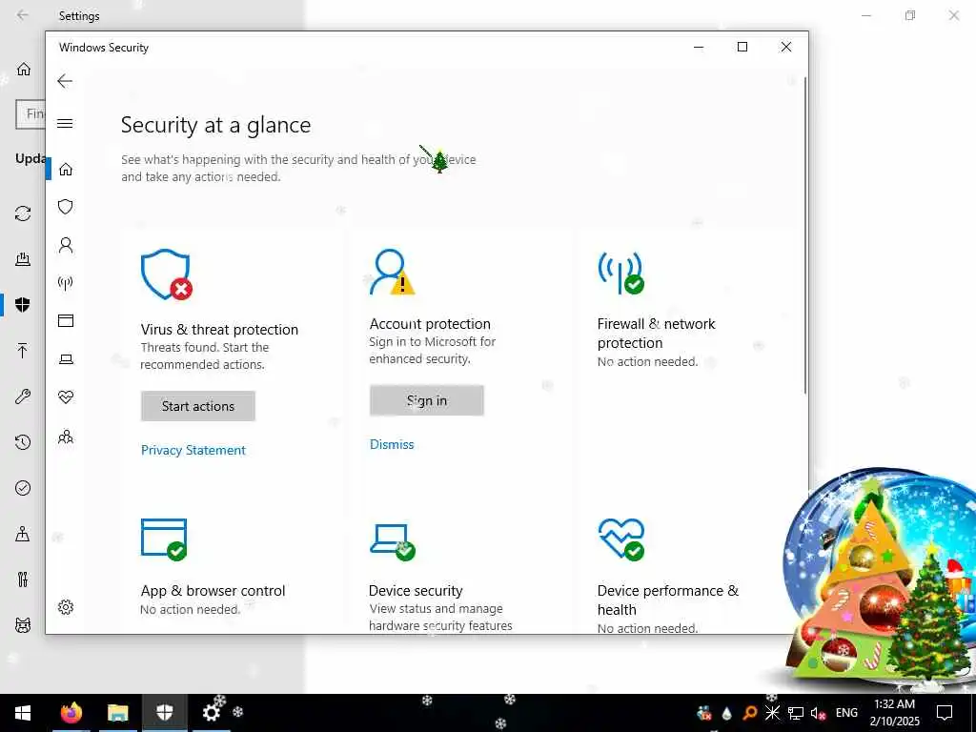976x732 pixels.
Task: Click the Firewall & network protection tile icon
Action: [x=620, y=273]
